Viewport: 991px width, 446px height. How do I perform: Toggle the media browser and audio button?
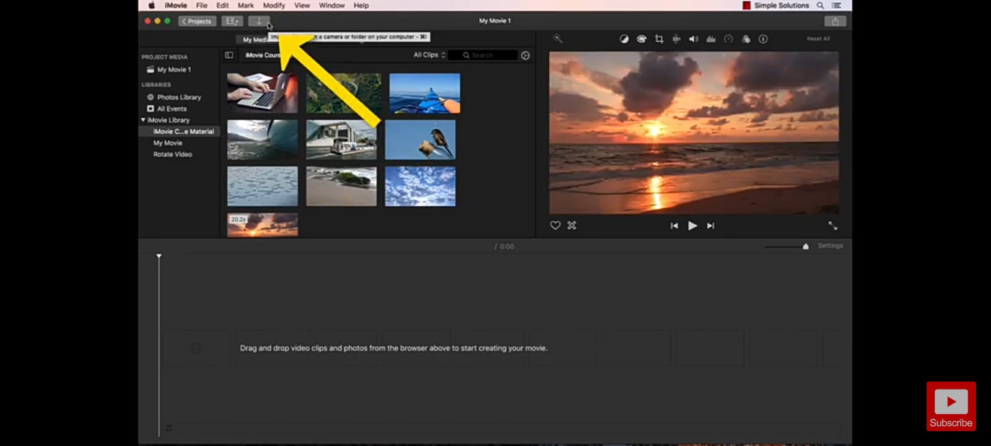[x=232, y=21]
